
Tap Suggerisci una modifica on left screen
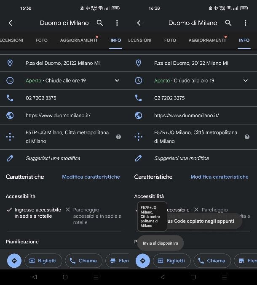coord(53,158)
